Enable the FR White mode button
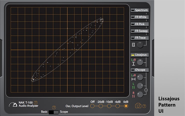Image resolution: width=185 pixels, height=116 pixels. tap(140, 17)
